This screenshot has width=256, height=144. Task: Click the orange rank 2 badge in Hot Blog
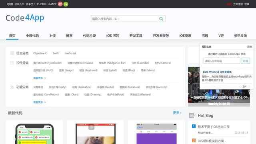194,140
